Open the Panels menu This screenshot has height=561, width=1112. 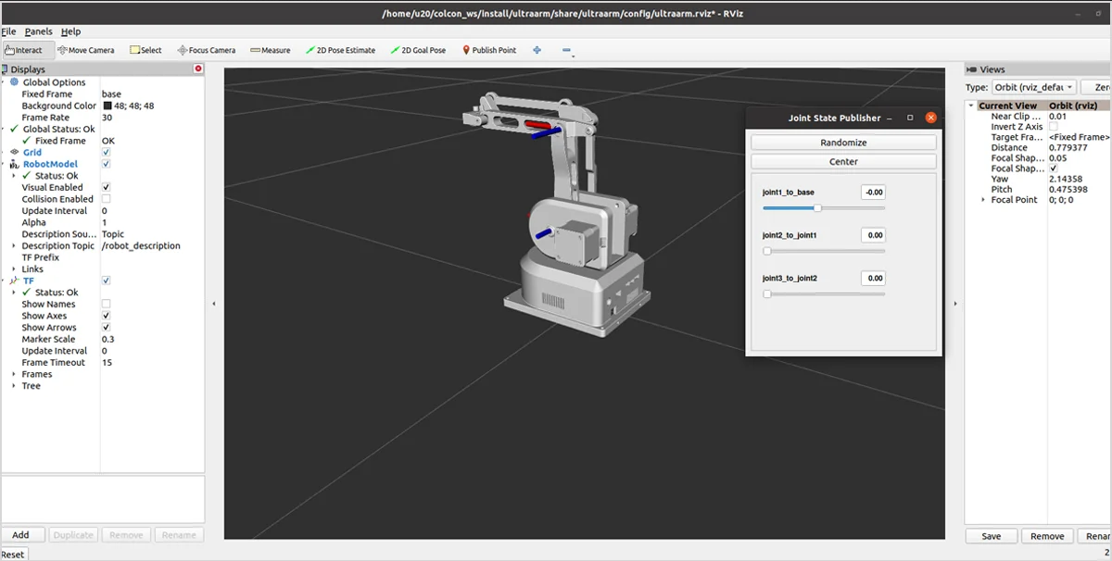coord(38,31)
